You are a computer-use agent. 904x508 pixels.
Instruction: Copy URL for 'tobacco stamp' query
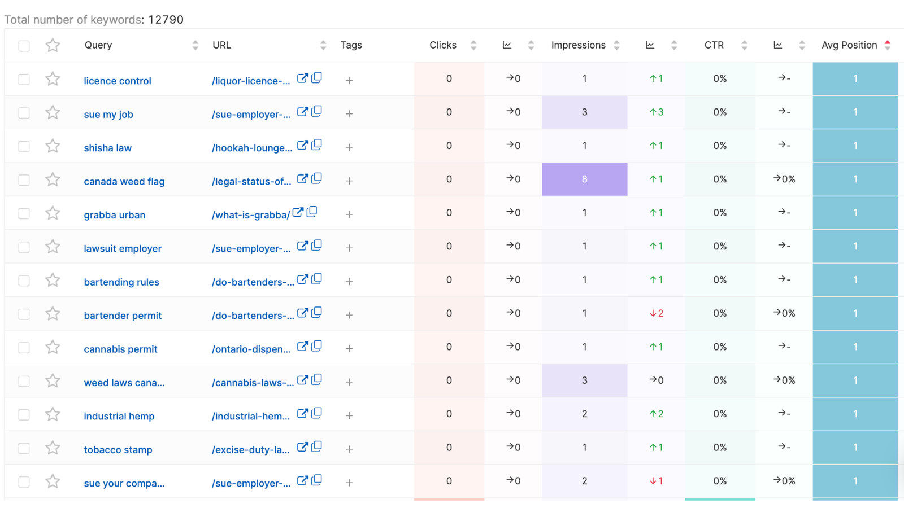317,446
